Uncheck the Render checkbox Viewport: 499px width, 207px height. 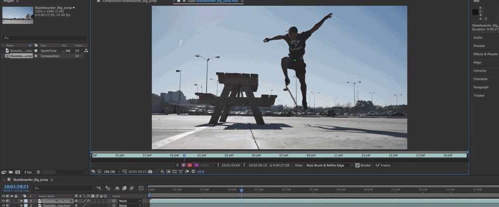(x=357, y=165)
